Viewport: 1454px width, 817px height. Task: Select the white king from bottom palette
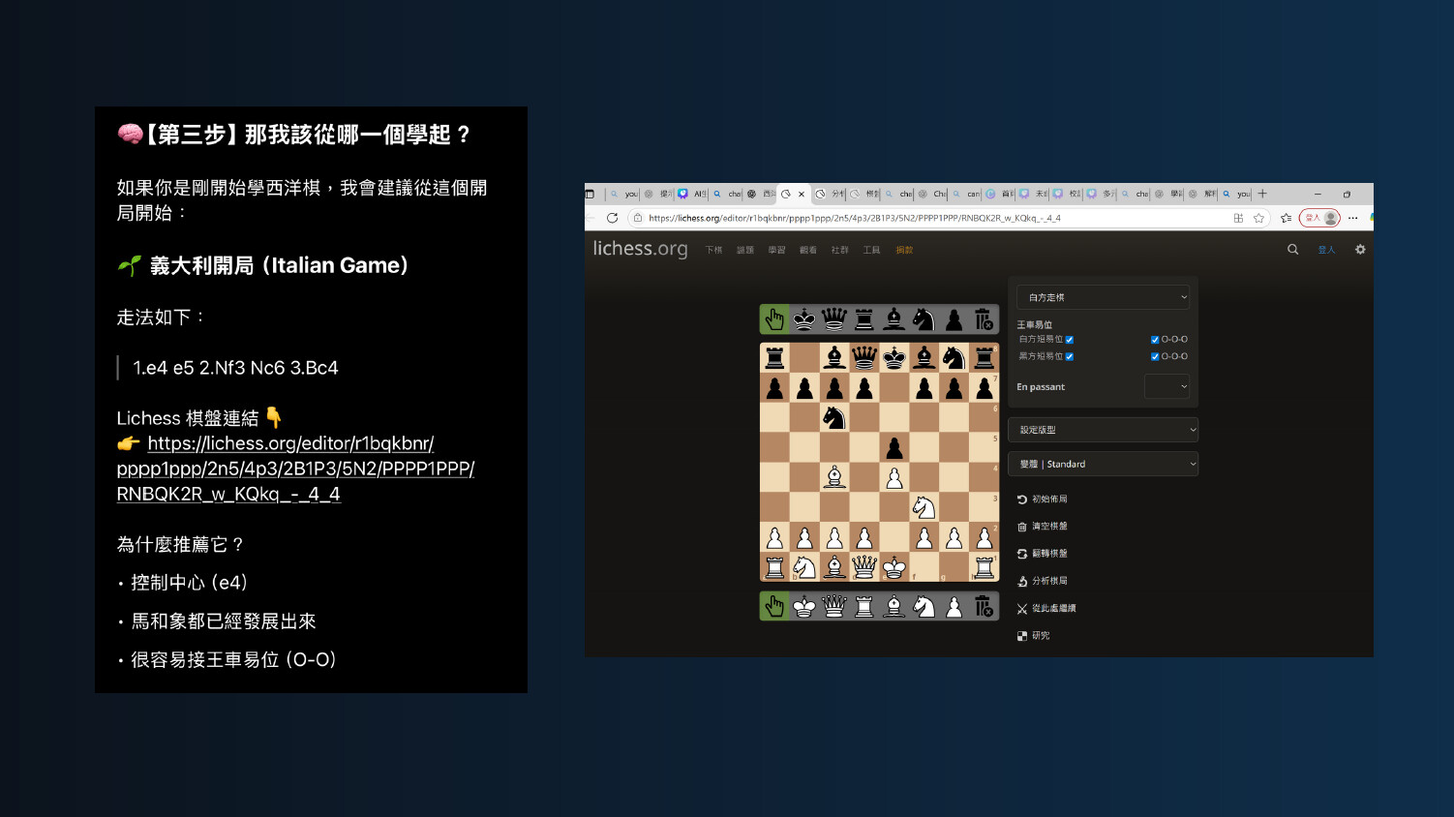803,607
